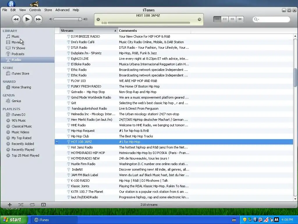298x224 pixels.
Task: Select the Recently Added playlist
Action: pyautogui.click(x=28, y=144)
